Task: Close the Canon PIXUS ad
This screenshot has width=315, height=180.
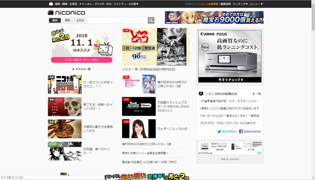Action: [x=259, y=32]
